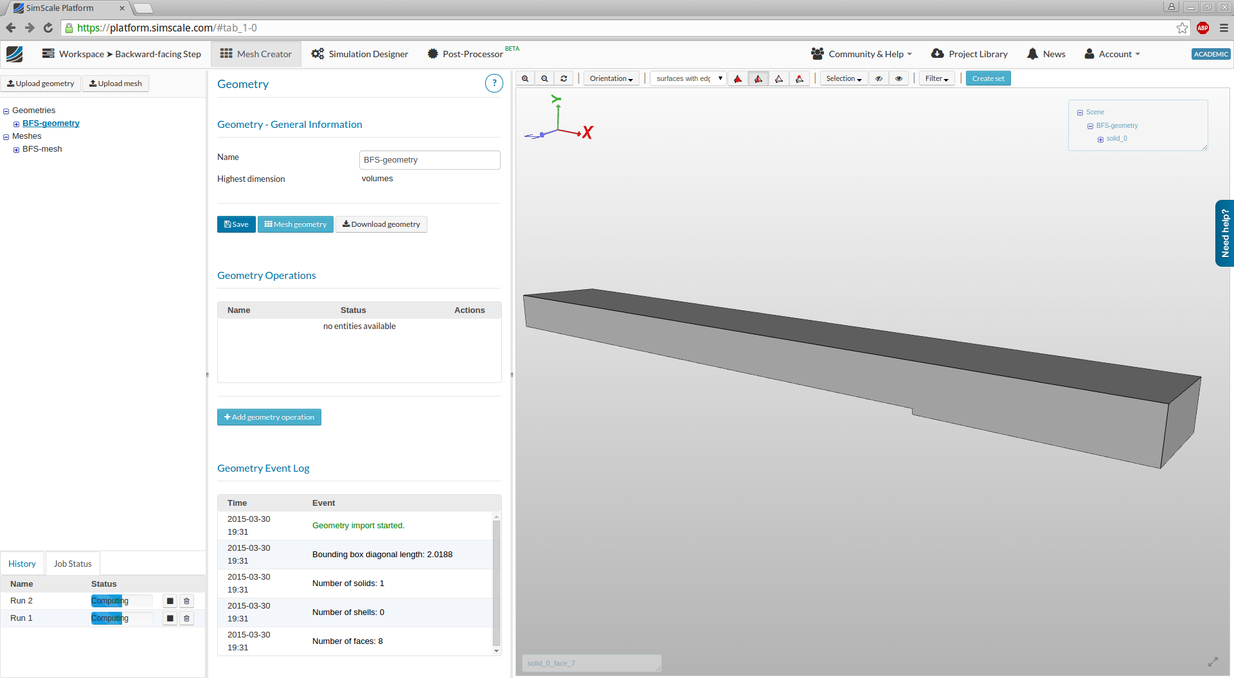Open the Orientation dropdown
Image resolution: width=1234 pixels, height=678 pixels.
pyautogui.click(x=610, y=78)
